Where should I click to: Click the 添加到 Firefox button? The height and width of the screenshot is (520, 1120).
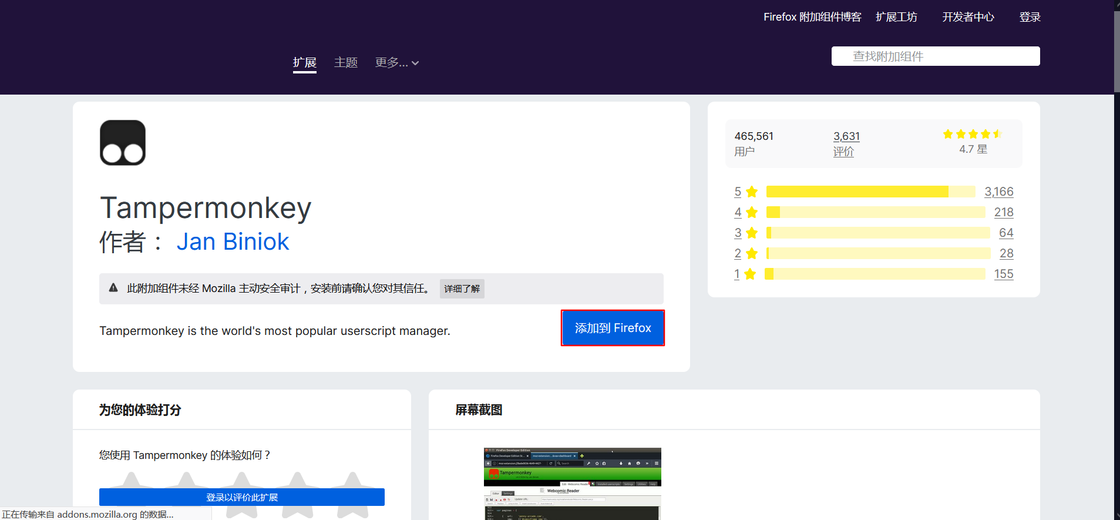pyautogui.click(x=613, y=328)
